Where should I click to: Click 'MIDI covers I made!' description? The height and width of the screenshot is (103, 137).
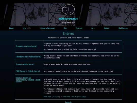pos(78,71)
